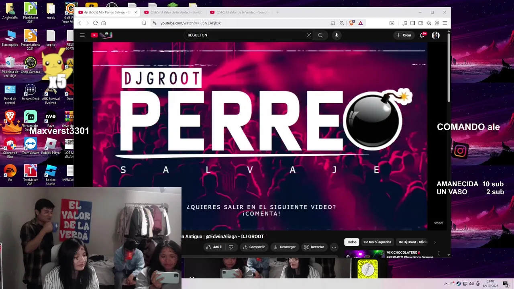Open Stream Deck desktop icon
The width and height of the screenshot is (514, 289).
tap(31, 92)
